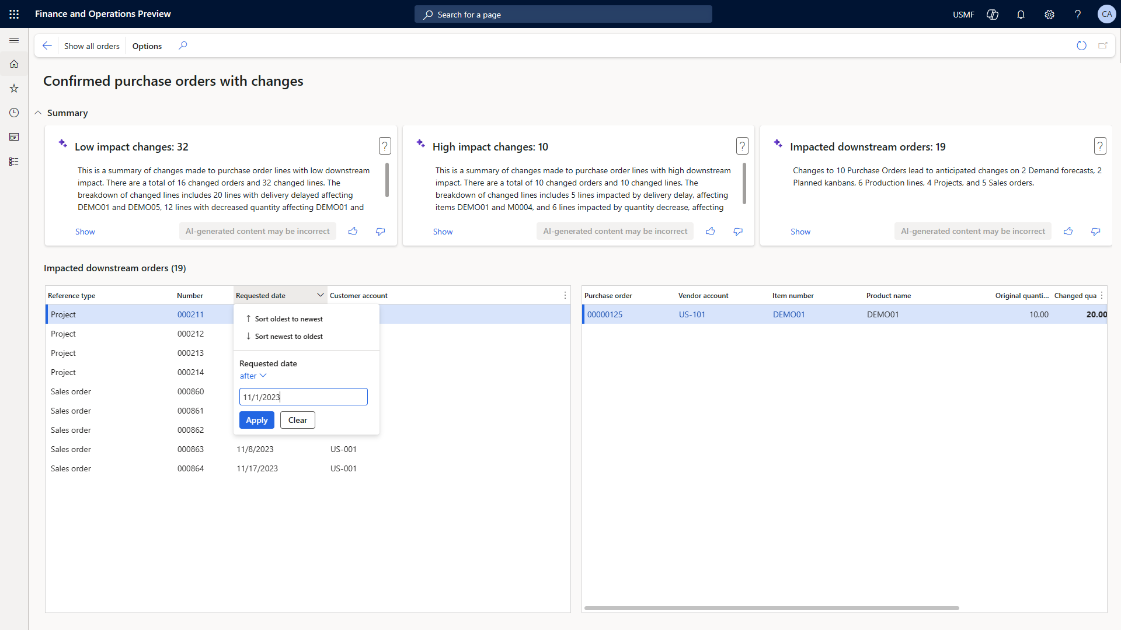The height and width of the screenshot is (630, 1121).
Task: Give thumbs down on High impact changes summary
Action: click(x=737, y=231)
